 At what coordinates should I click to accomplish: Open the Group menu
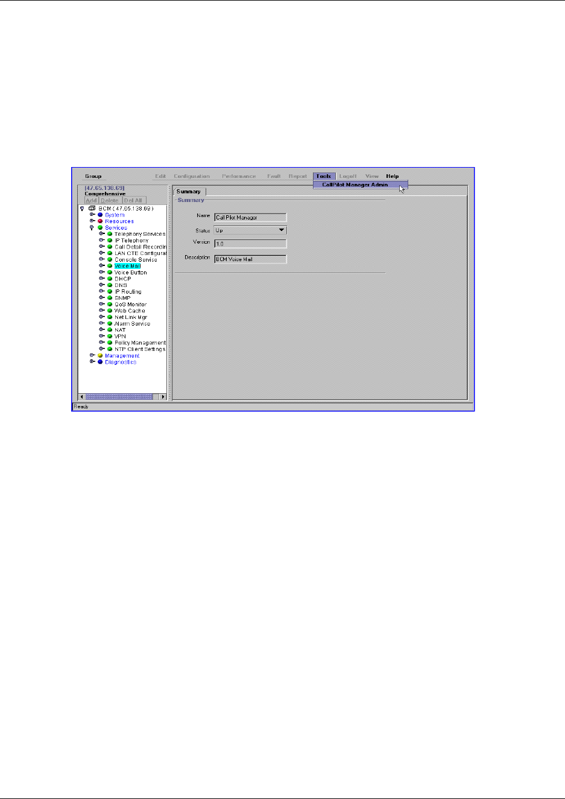(x=93, y=177)
